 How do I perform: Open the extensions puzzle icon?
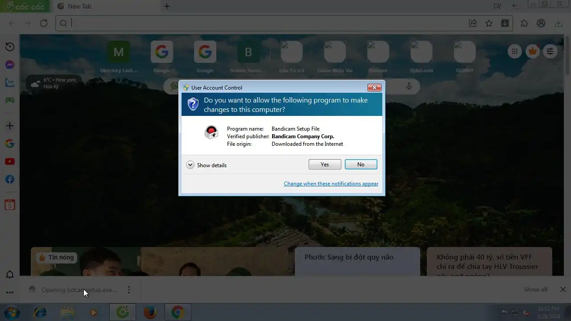525,23
